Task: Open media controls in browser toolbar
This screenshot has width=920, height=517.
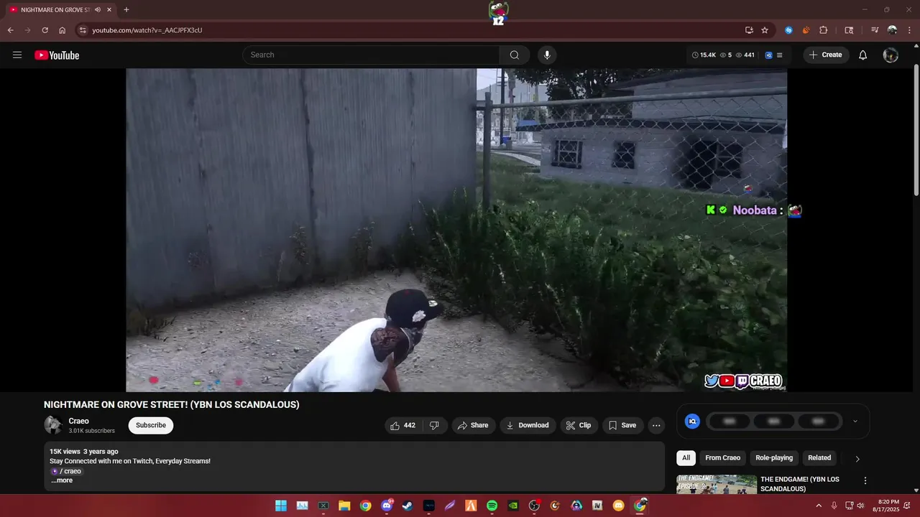Action: coord(875,30)
